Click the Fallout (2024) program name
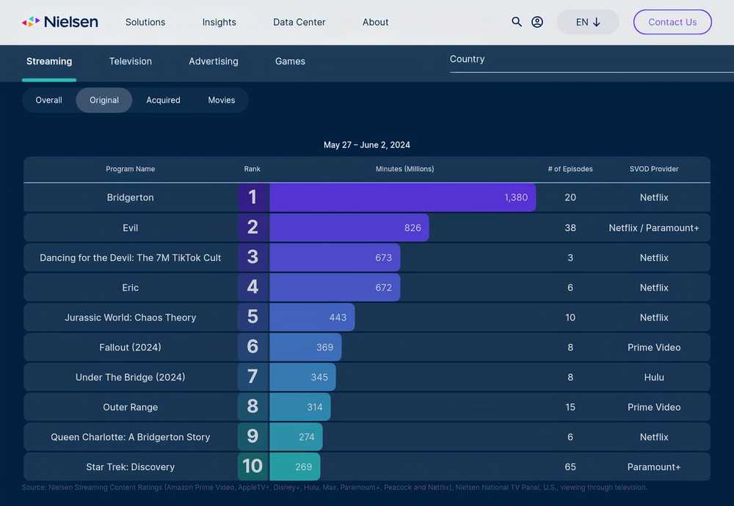The height and width of the screenshot is (506, 734). 130,348
